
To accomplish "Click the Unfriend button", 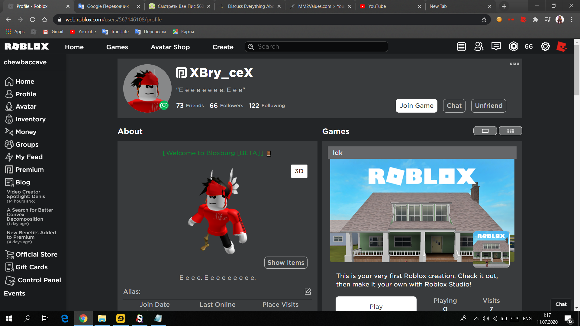I will coord(488,106).
